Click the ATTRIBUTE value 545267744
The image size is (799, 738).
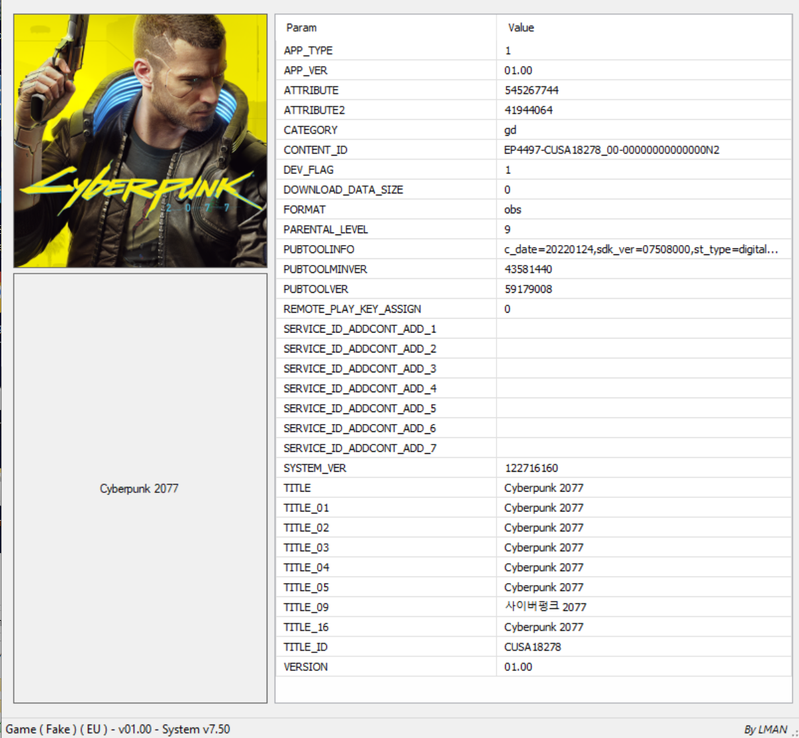tap(532, 90)
